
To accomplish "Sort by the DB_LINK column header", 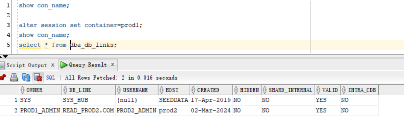I will (89, 90).
